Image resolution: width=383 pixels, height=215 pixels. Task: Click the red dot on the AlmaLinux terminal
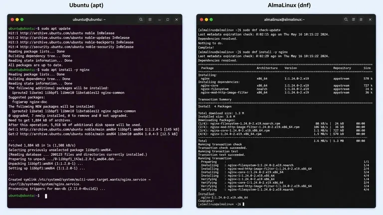pyautogui.click(x=201, y=19)
